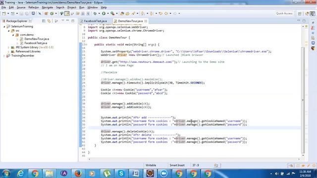317x178 pixels.
Task: Collapse the SeleniumTraining project tree
Action: (4, 26)
